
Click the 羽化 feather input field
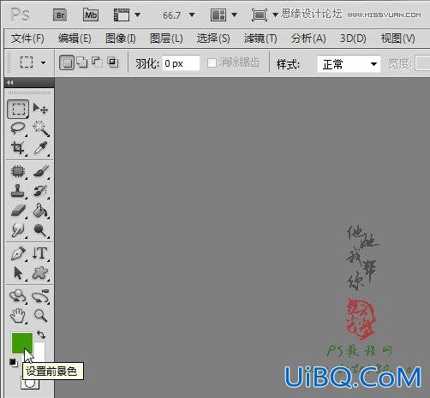(181, 63)
